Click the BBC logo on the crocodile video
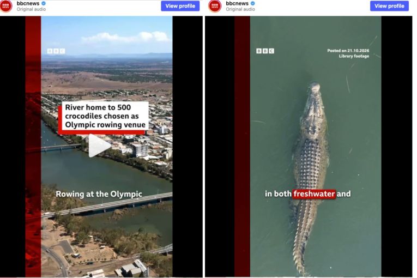 point(265,51)
